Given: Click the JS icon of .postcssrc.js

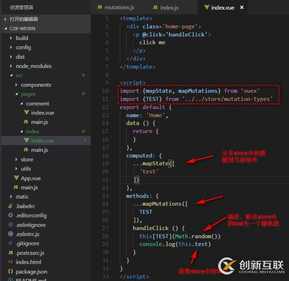Looking at the screenshot, I should pos(11,253).
